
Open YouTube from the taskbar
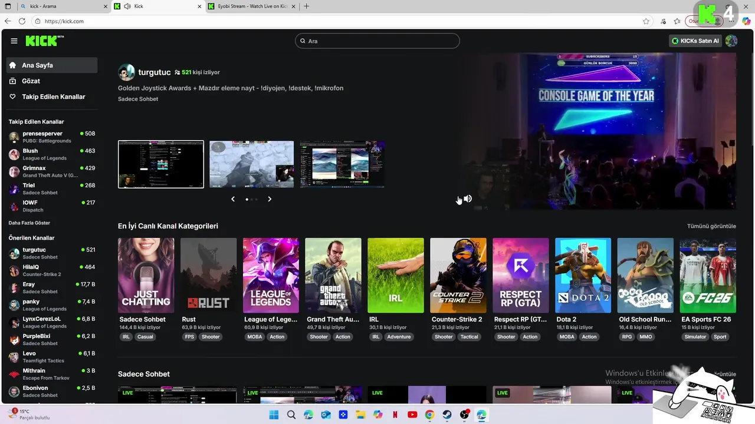pyautogui.click(x=412, y=415)
